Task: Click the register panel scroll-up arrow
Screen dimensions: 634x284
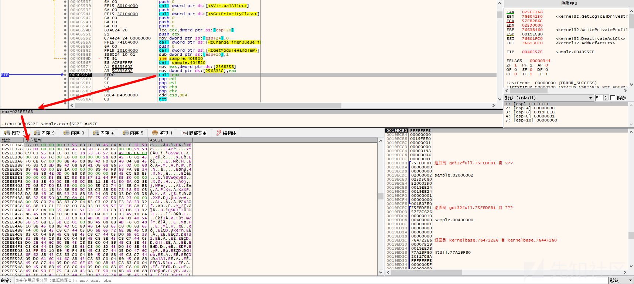Action: point(631,11)
